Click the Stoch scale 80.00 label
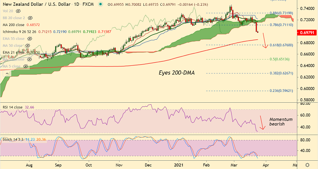The height and width of the screenshot is (169, 318). coord(305,140)
